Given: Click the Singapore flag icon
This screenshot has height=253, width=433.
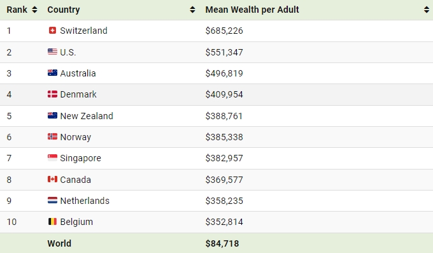Looking at the screenshot, I should (52, 158).
